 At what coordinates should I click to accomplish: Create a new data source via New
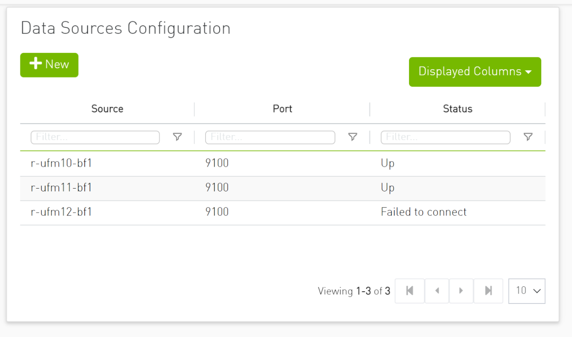click(49, 65)
